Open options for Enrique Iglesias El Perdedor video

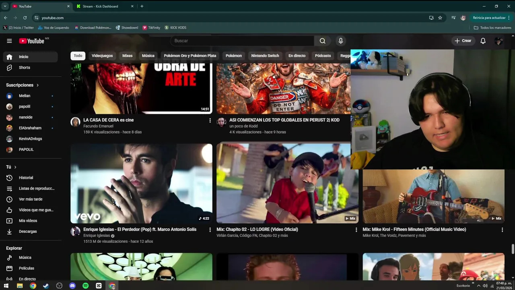point(210,230)
